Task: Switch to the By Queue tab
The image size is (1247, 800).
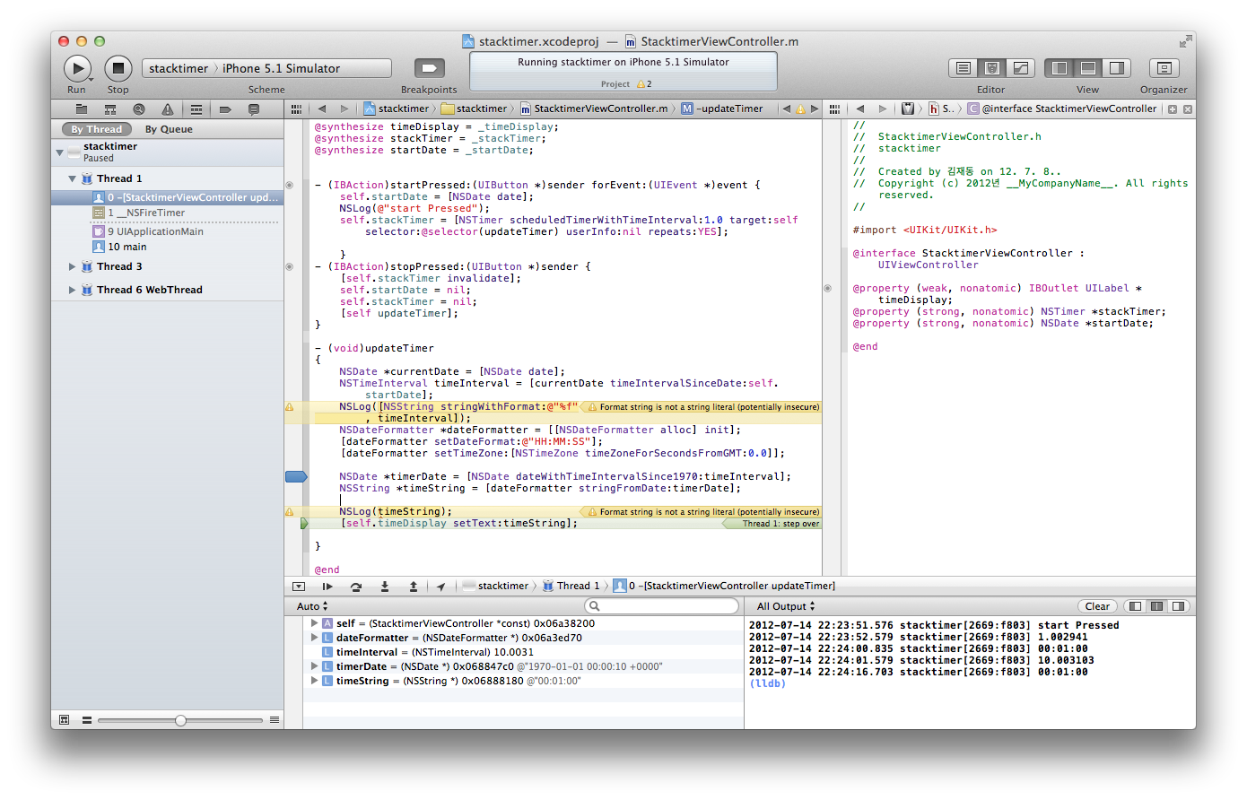Action: (169, 129)
